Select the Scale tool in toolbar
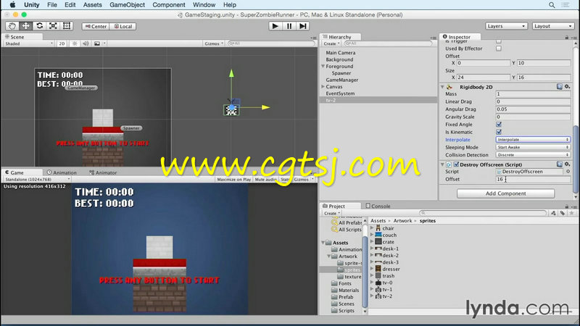 [x=53, y=26]
